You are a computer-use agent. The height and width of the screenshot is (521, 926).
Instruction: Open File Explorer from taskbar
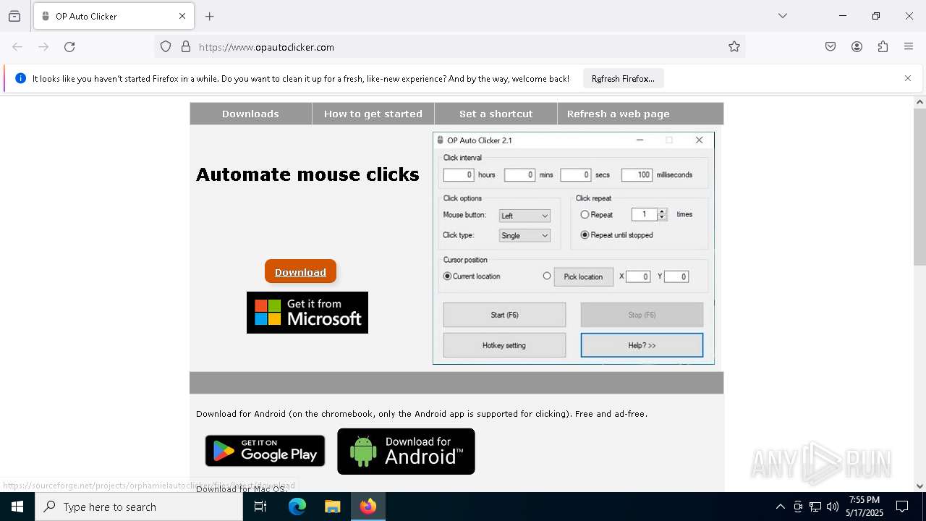click(332, 507)
